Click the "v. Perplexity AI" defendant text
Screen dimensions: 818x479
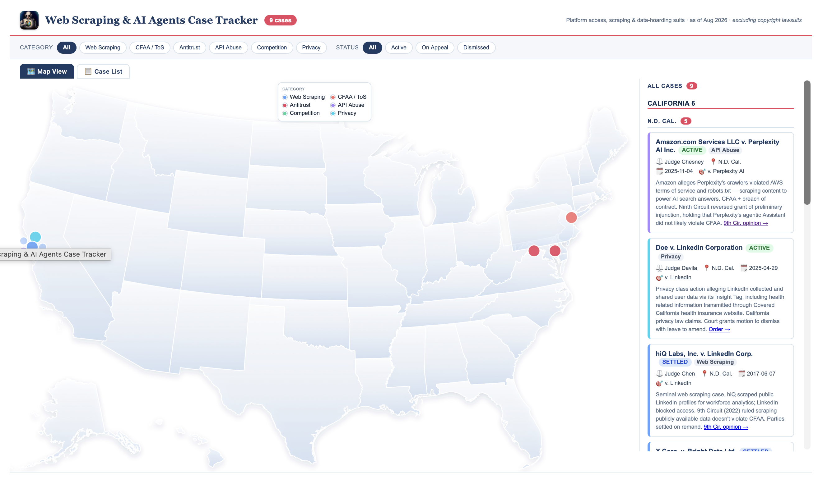click(726, 171)
